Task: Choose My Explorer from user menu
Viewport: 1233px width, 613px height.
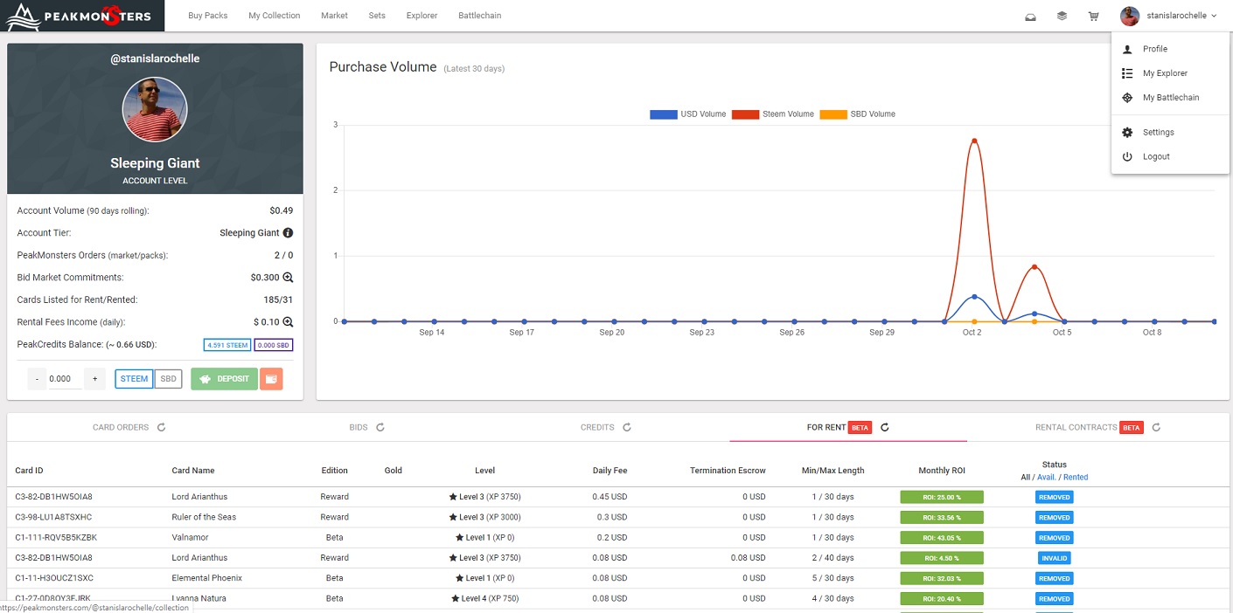Action: (1170, 73)
